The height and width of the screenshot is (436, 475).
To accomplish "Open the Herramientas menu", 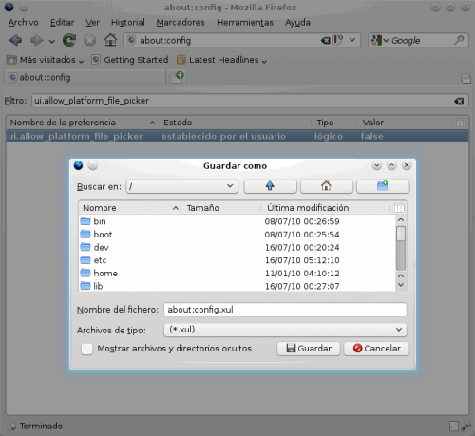I will (x=245, y=23).
